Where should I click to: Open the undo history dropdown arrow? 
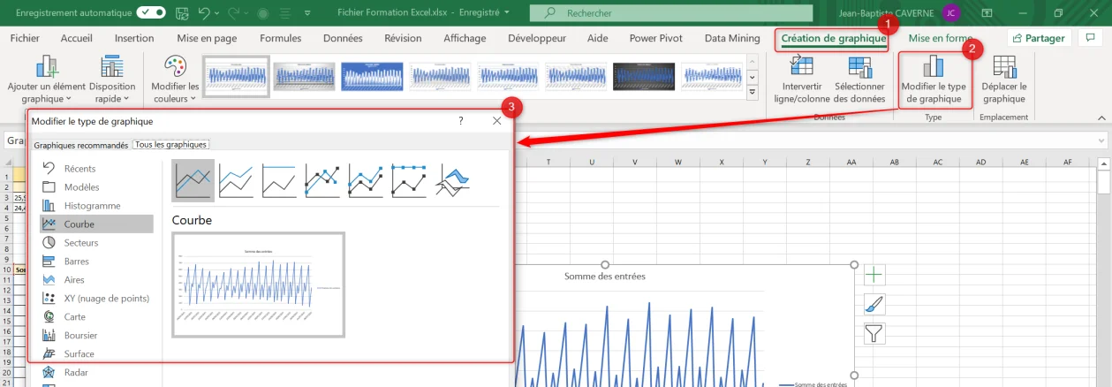(217, 13)
